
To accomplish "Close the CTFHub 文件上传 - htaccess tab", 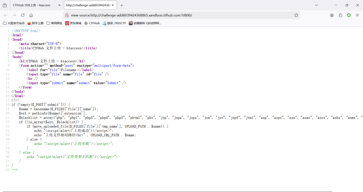I will pos(59,5).
